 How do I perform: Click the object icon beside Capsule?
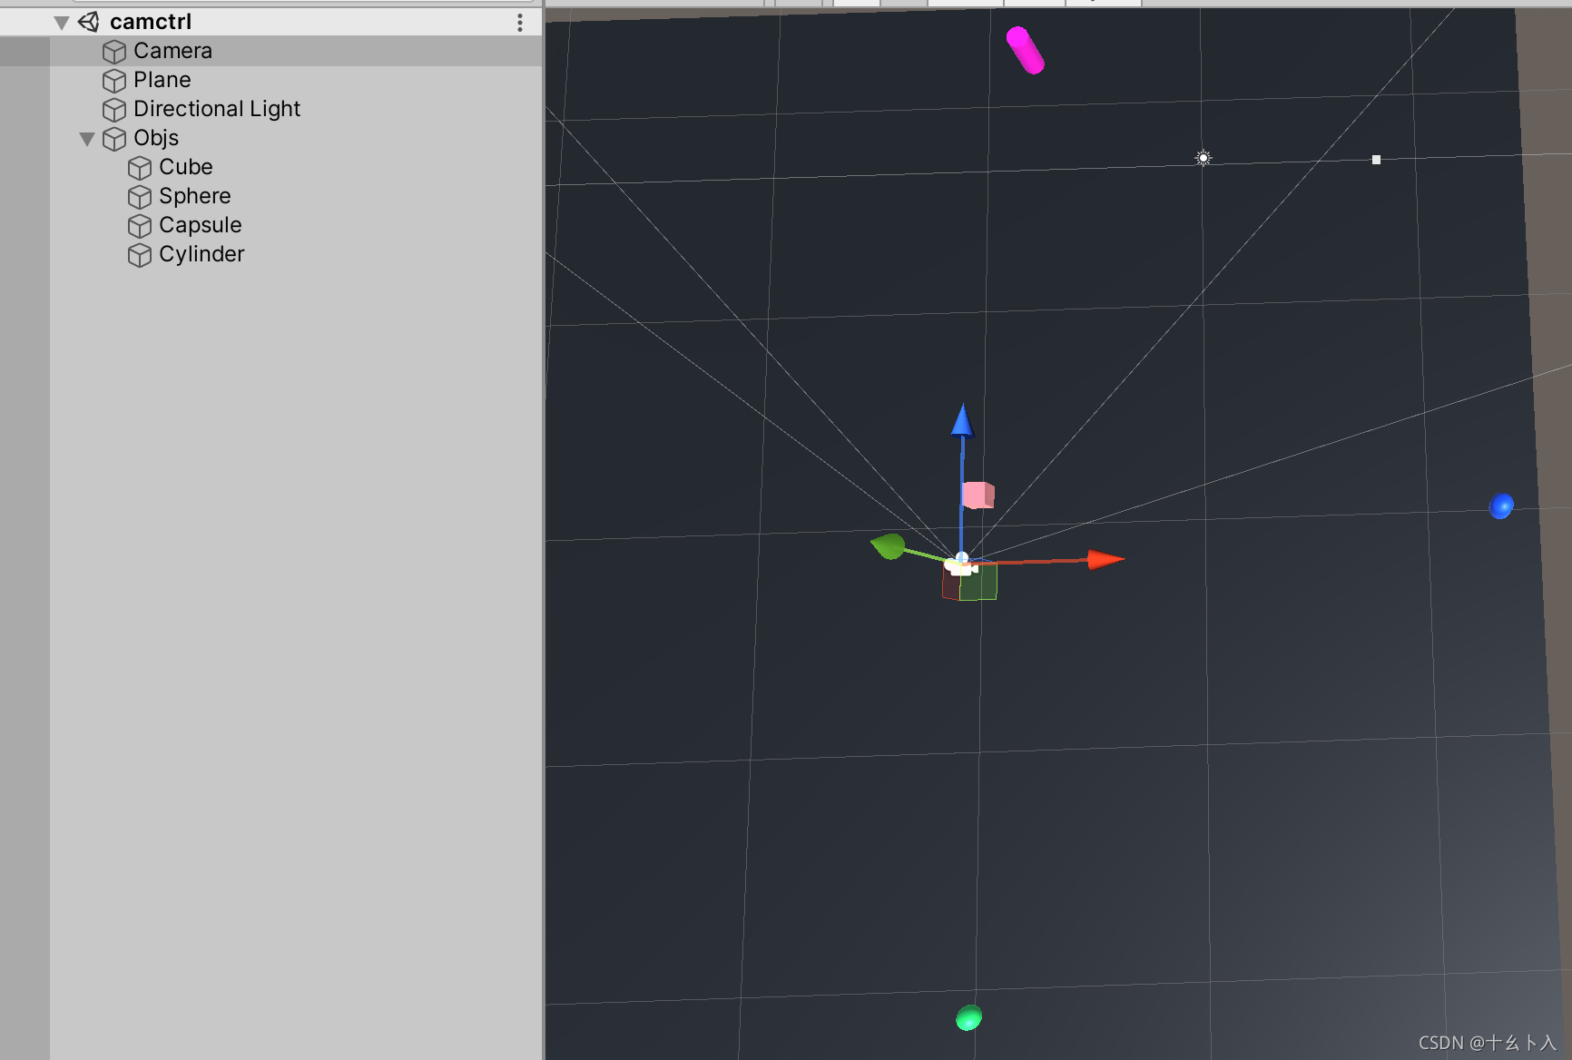pos(140,226)
